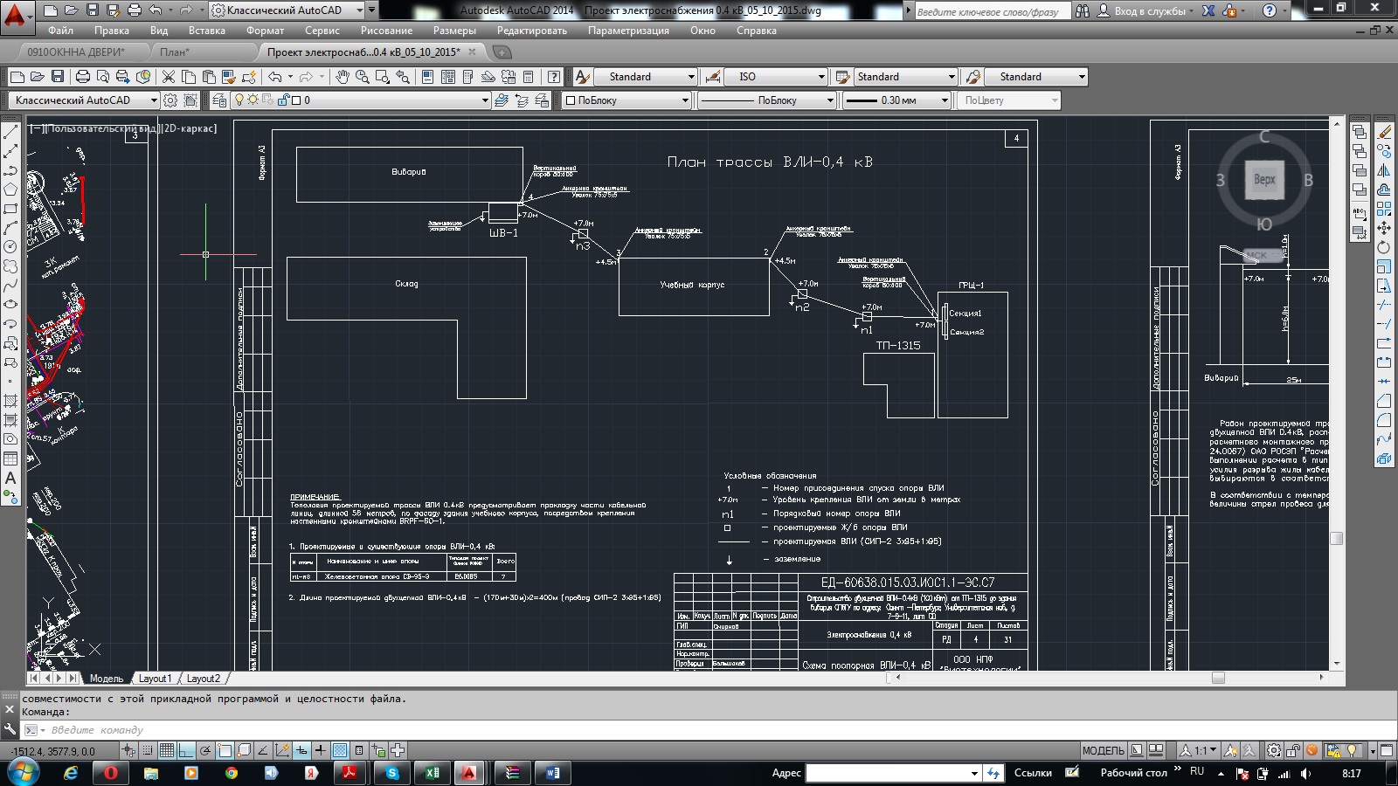1398x786 pixels.
Task: Open the Properties palette icon
Action: (x=427, y=77)
